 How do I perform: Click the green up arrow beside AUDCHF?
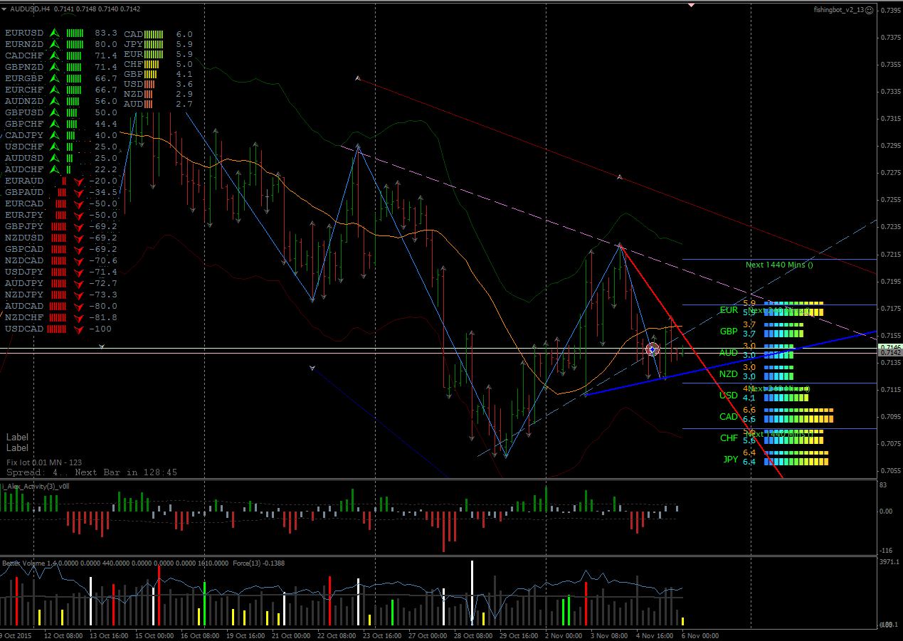[53, 169]
